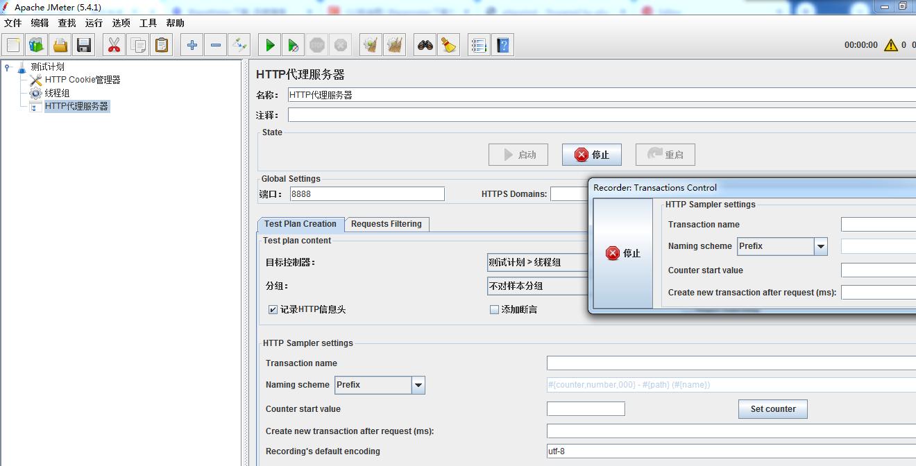The height and width of the screenshot is (466, 916).
Task: Open Help with question mark book icon
Action: coord(503,45)
